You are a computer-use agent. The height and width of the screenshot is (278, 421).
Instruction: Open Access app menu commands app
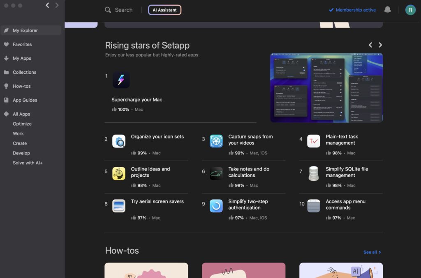pyautogui.click(x=345, y=205)
